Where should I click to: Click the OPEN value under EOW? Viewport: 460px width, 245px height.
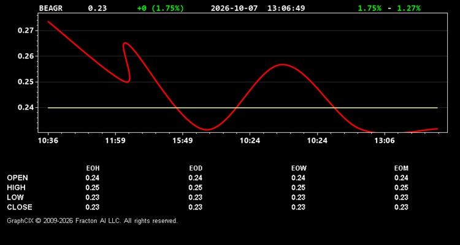click(x=298, y=178)
